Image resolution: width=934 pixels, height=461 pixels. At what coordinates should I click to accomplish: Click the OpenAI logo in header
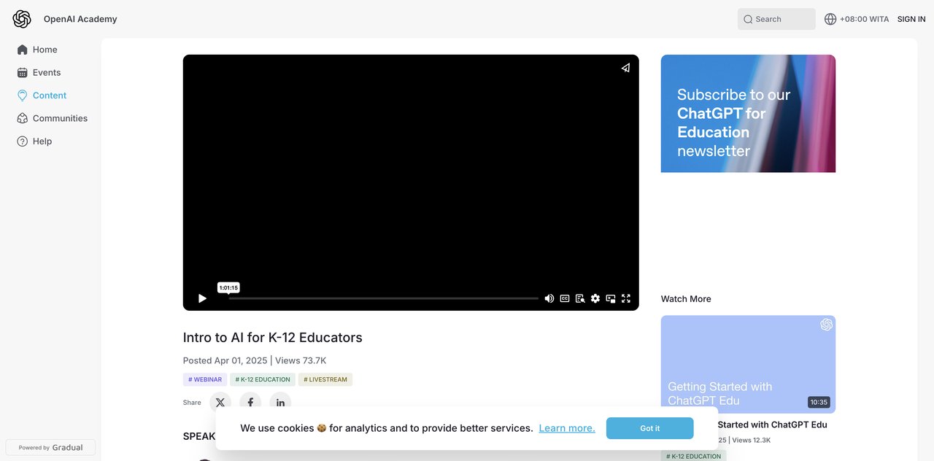click(22, 19)
